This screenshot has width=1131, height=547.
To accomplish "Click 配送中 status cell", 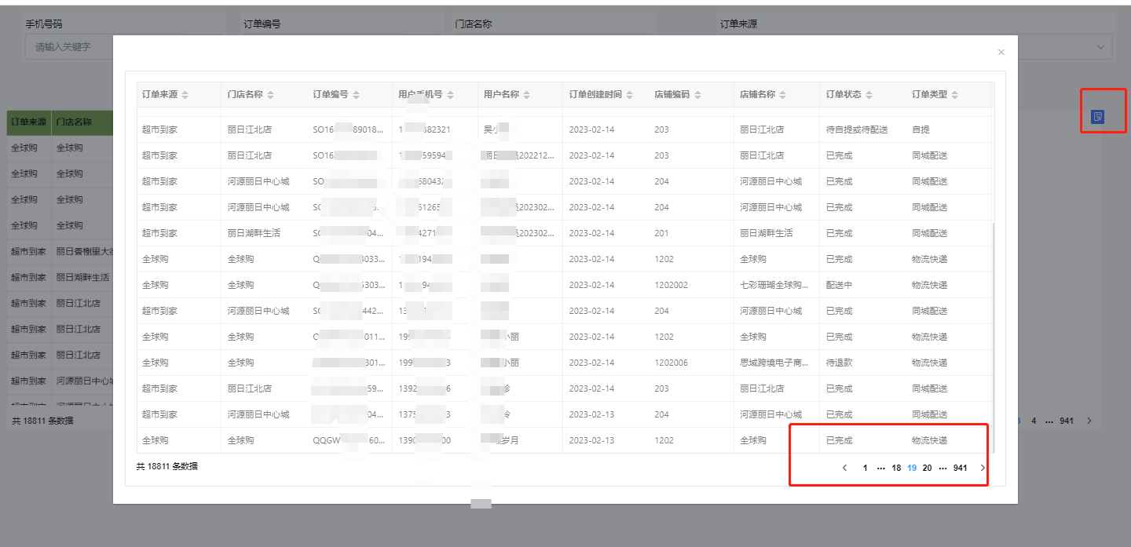I will [839, 285].
